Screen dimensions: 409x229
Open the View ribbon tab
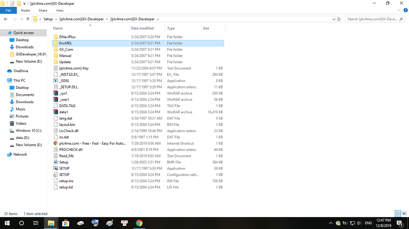coord(60,11)
